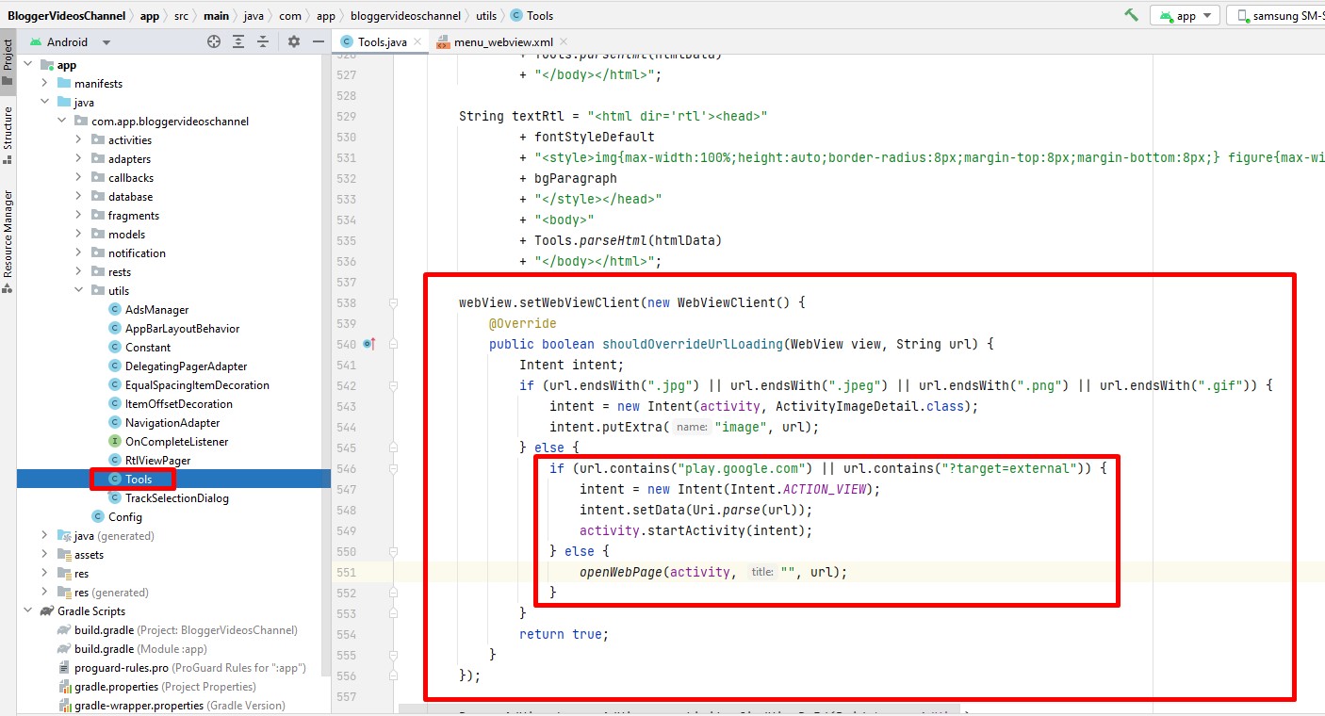Viewport: 1325px width, 716px height.
Task: Click the Tools class breadcrumb item
Action: point(532,16)
